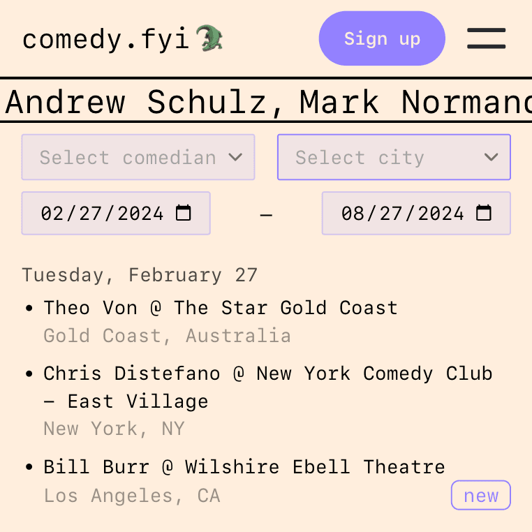
Task: Open start date calendar picker icon
Action: [183, 213]
